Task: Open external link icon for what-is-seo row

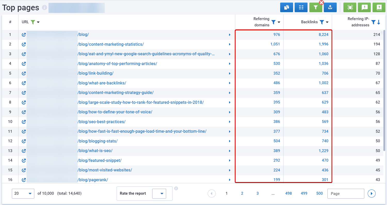Action: tap(24, 151)
